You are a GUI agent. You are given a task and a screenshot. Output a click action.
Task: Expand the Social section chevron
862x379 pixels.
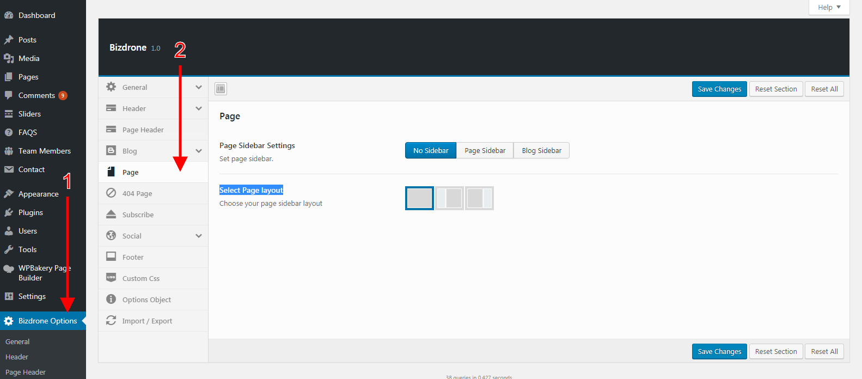click(199, 236)
